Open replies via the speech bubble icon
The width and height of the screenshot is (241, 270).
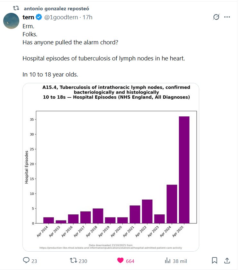tap(26, 261)
